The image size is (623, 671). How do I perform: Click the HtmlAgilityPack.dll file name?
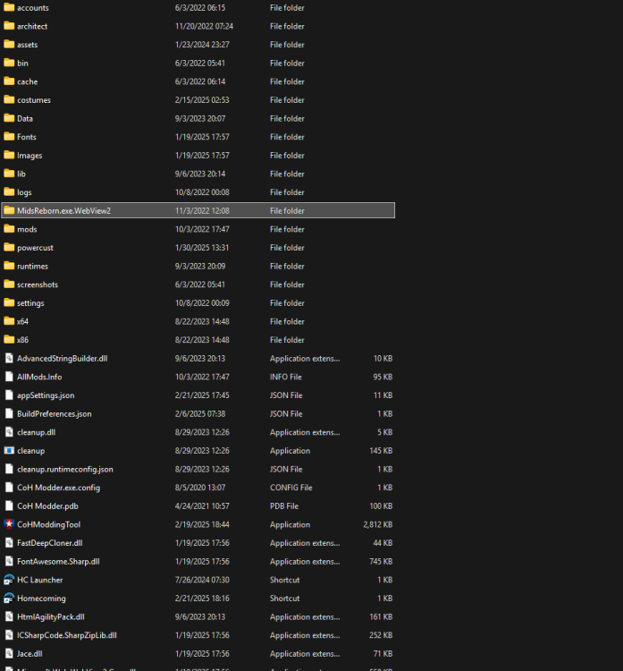click(51, 617)
